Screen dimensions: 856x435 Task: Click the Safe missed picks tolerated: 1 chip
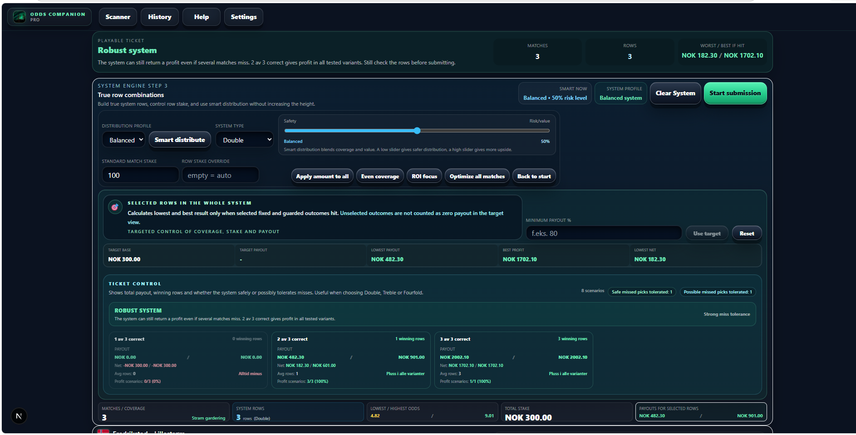click(x=642, y=292)
